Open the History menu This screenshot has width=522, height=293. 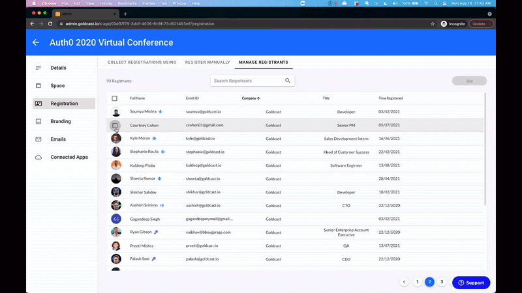coord(106,3)
